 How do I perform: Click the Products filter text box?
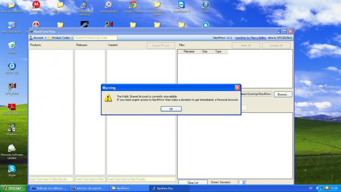click(x=51, y=179)
